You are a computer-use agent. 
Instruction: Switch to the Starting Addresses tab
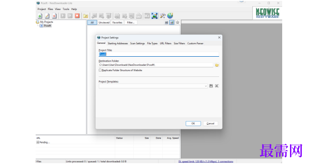118,43
